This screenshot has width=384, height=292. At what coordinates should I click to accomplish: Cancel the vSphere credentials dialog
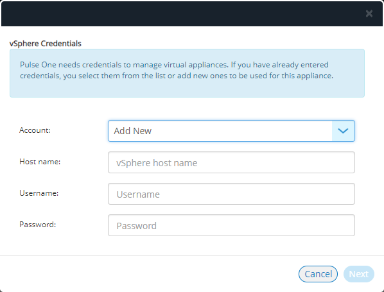[318, 274]
